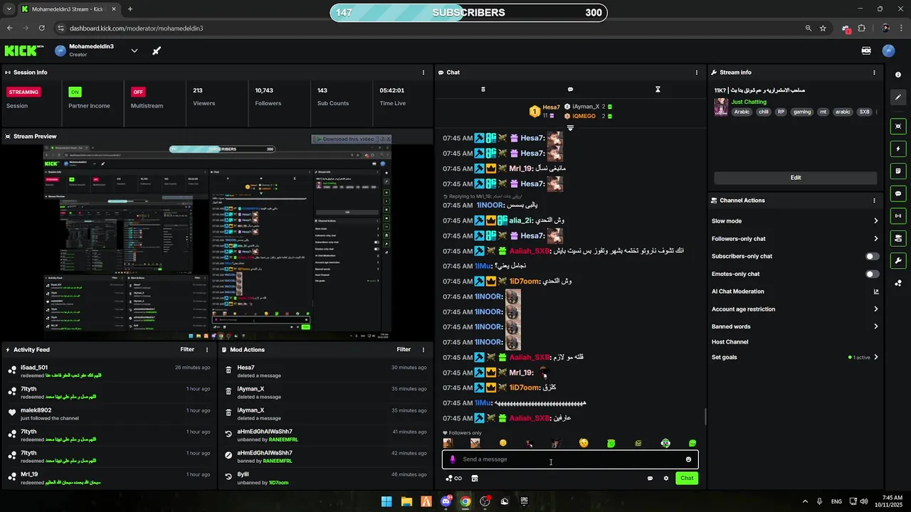The height and width of the screenshot is (512, 911).
Task: Click the info icon at top of right sidebar
Action: [898, 75]
